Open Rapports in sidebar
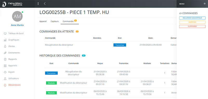The image size is (208, 99). (12, 59)
